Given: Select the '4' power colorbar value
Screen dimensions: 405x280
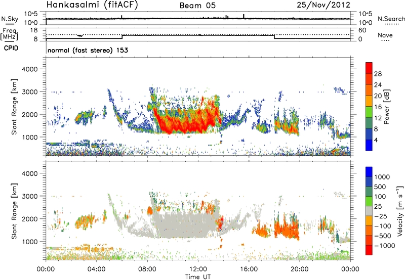Looking at the screenshot, I should [x=376, y=141].
